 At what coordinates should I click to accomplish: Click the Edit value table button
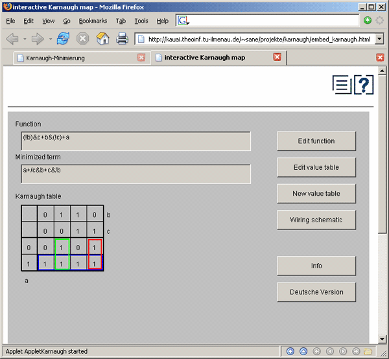click(316, 167)
